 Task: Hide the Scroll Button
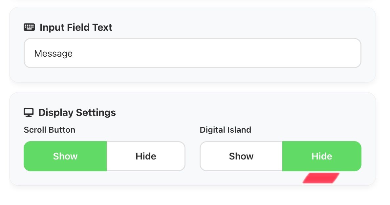pos(146,156)
